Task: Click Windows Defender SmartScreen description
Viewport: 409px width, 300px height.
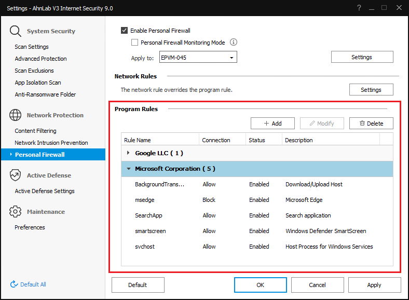Action: 326,231
